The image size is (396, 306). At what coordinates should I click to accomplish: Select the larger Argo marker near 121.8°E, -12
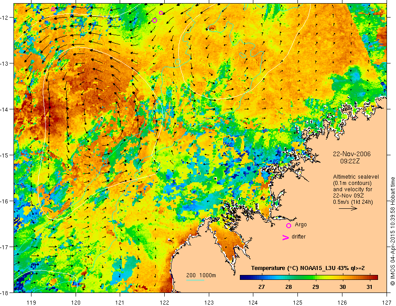(x=154, y=20)
